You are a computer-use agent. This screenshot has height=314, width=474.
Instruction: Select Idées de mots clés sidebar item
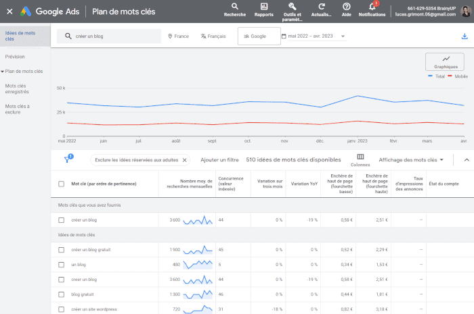click(x=25, y=36)
